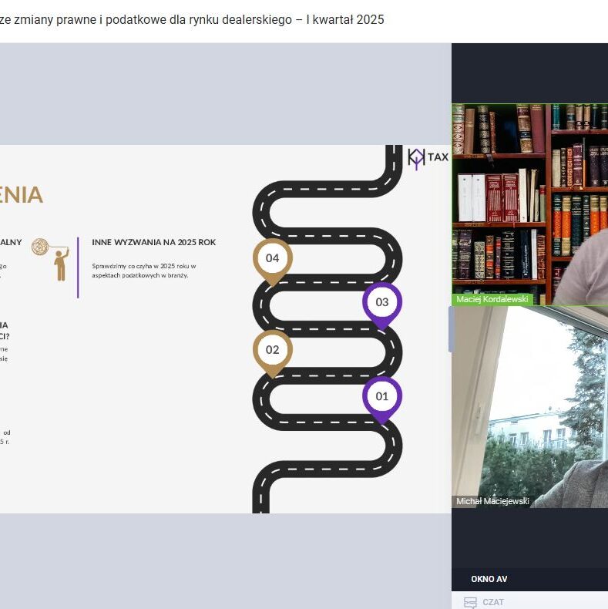Open the CZAT tab
The image size is (608, 609).
(495, 602)
